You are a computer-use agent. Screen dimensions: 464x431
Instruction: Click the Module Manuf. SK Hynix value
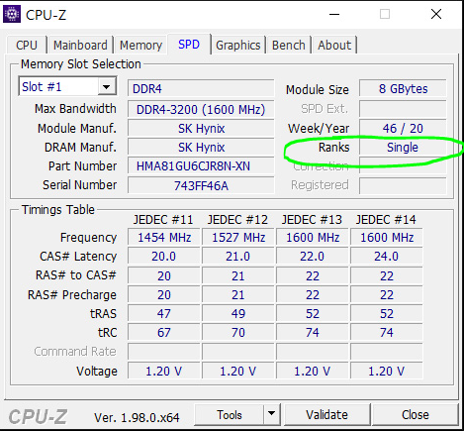(201, 129)
